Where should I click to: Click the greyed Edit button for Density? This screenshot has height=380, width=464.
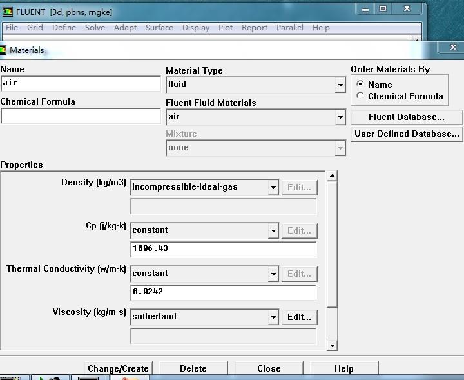pyautogui.click(x=299, y=187)
